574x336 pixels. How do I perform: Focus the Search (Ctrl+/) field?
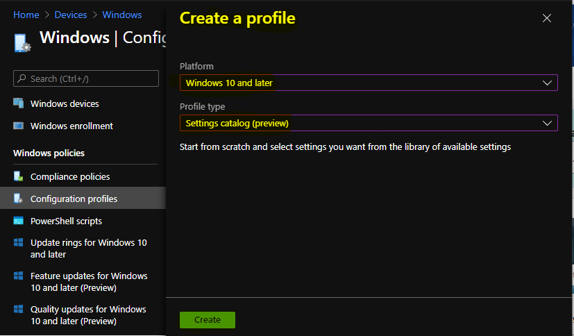tap(86, 78)
